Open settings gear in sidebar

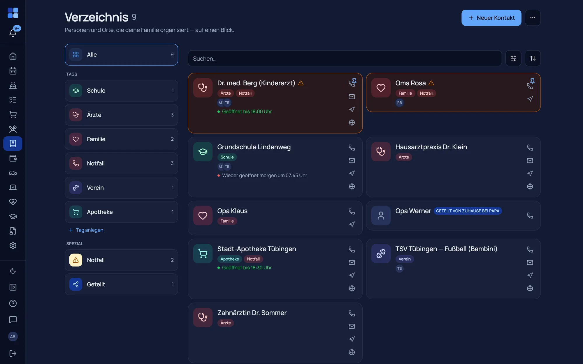click(13, 245)
